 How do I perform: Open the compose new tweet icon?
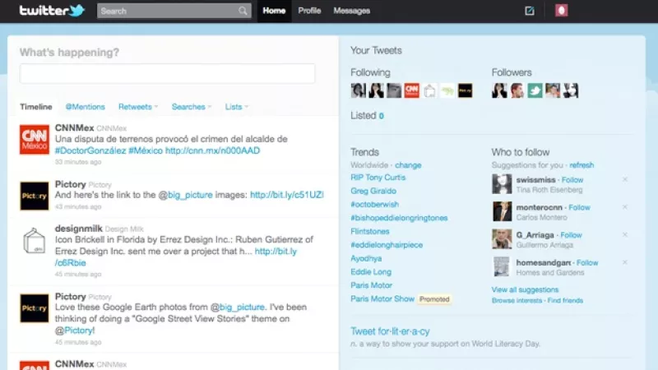coord(530,11)
